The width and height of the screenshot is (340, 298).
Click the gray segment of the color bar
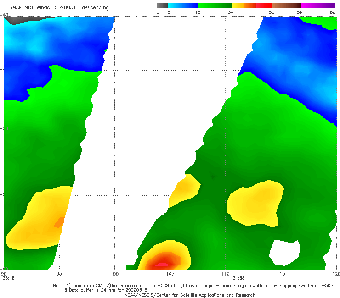162,6
